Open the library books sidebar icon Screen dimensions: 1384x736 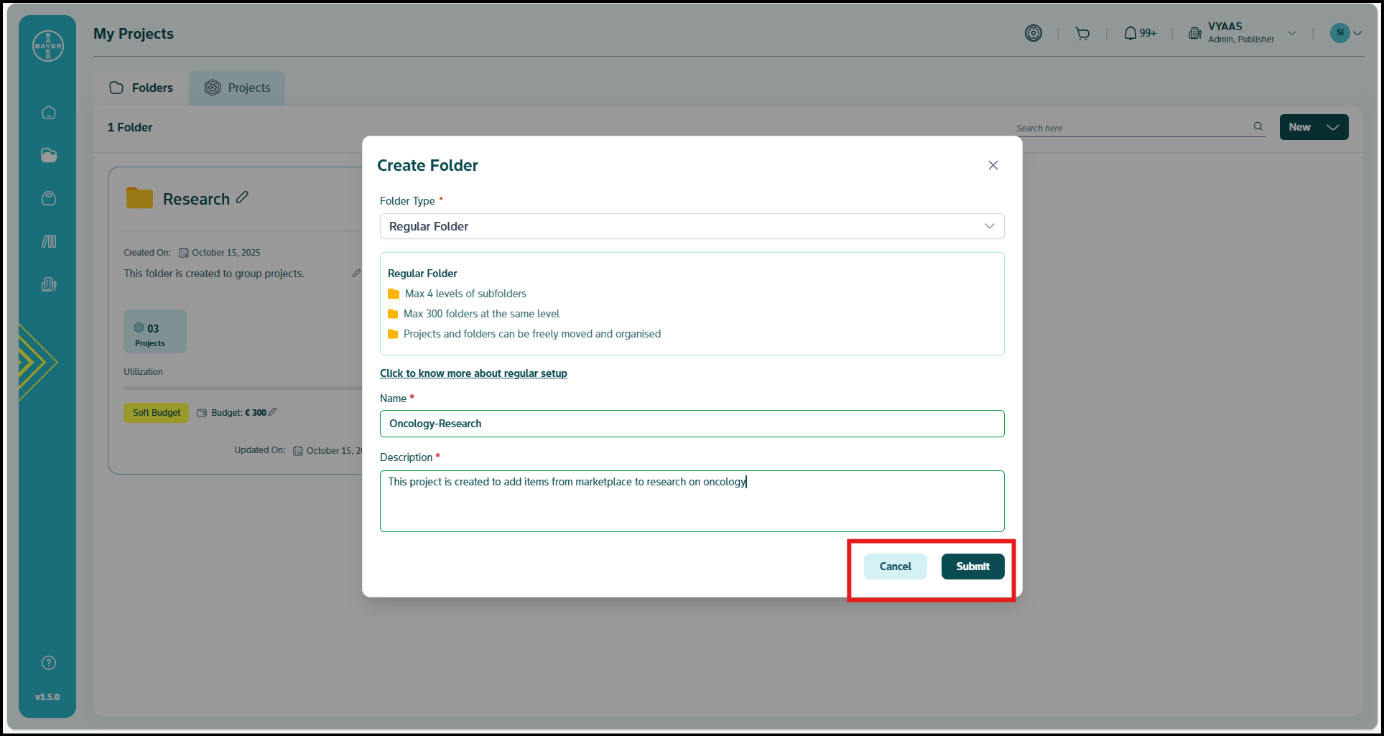pyautogui.click(x=49, y=241)
